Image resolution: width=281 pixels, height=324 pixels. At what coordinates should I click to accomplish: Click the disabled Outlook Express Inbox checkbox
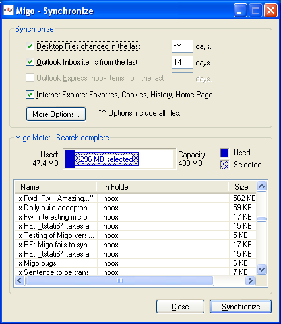[x=30, y=78]
